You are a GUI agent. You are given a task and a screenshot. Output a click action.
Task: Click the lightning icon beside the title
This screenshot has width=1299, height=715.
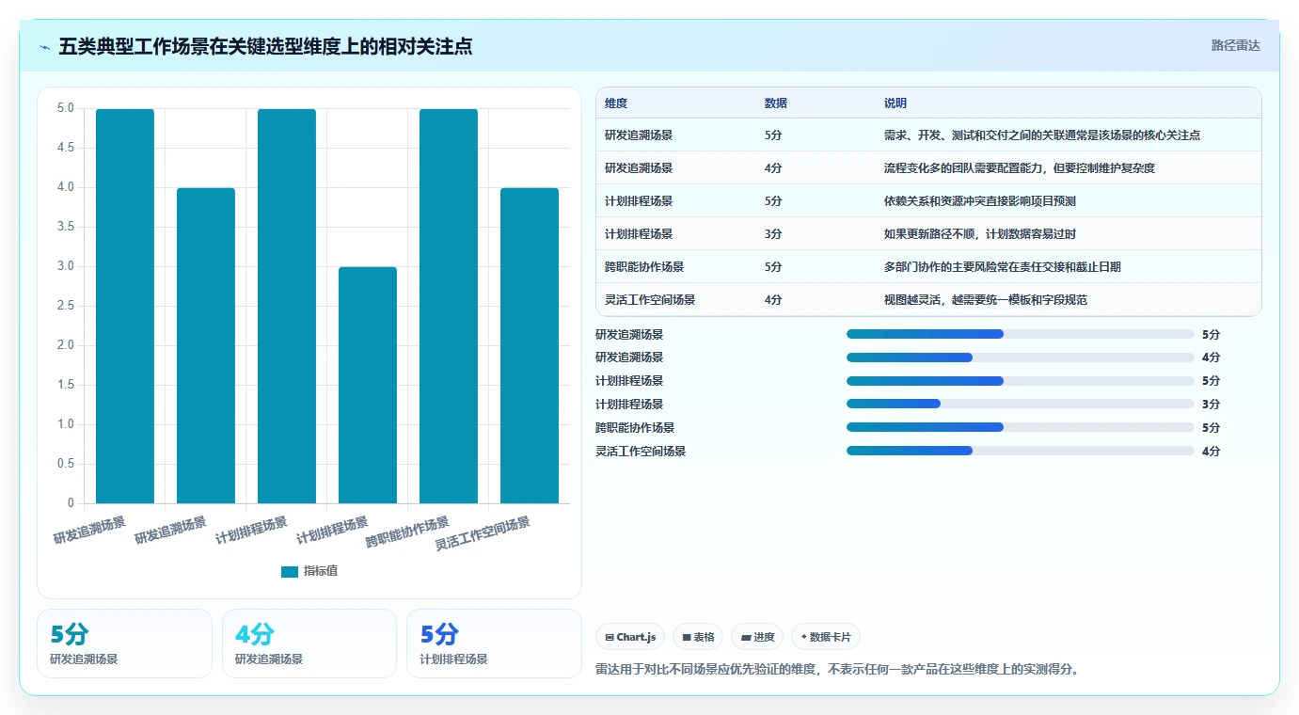[45, 46]
